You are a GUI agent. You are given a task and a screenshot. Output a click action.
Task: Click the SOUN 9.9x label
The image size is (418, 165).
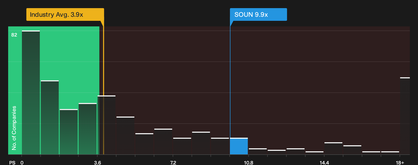click(258, 14)
